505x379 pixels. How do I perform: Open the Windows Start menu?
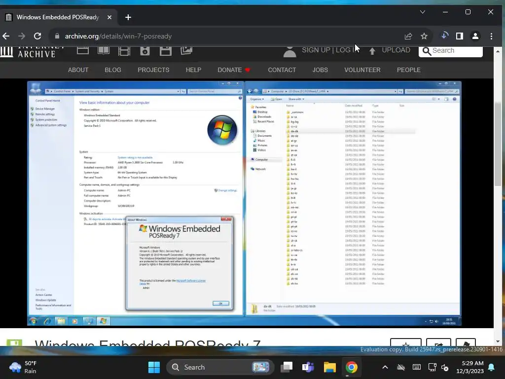click(x=154, y=367)
